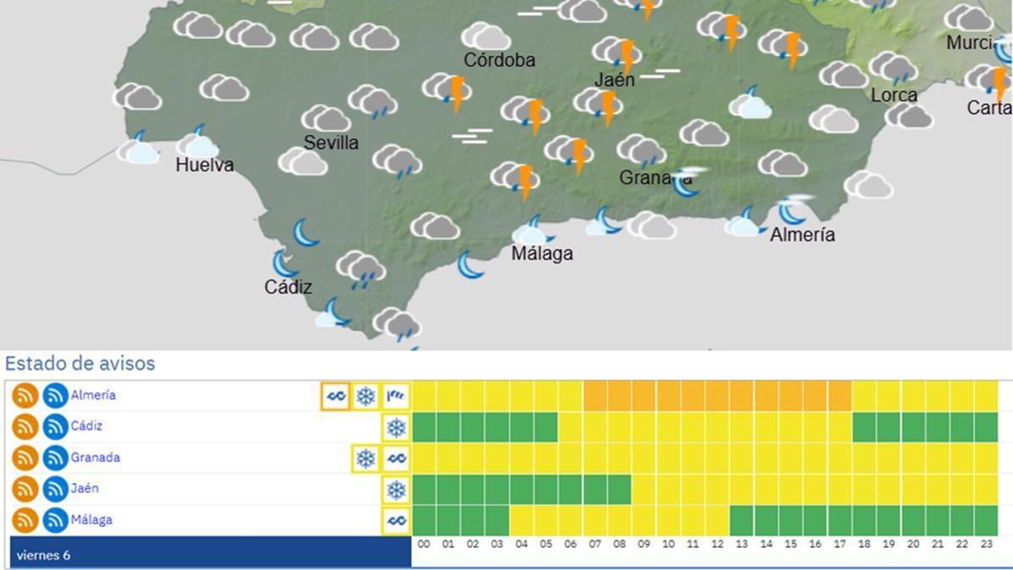Image resolution: width=1013 pixels, height=570 pixels.
Task: Open the Estado de avisos section header
Action: click(79, 363)
